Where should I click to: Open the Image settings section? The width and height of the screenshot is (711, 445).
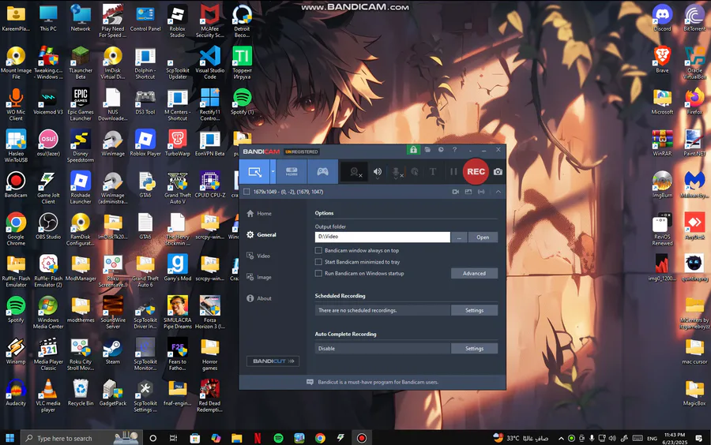259,277
